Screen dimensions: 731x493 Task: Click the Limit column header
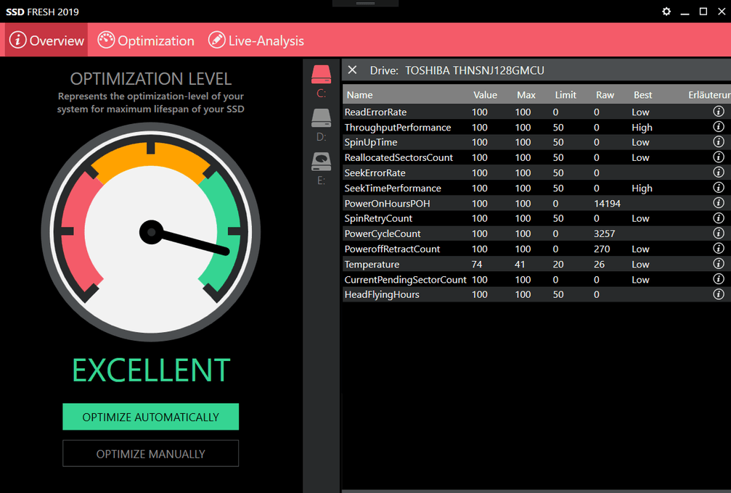[565, 95]
